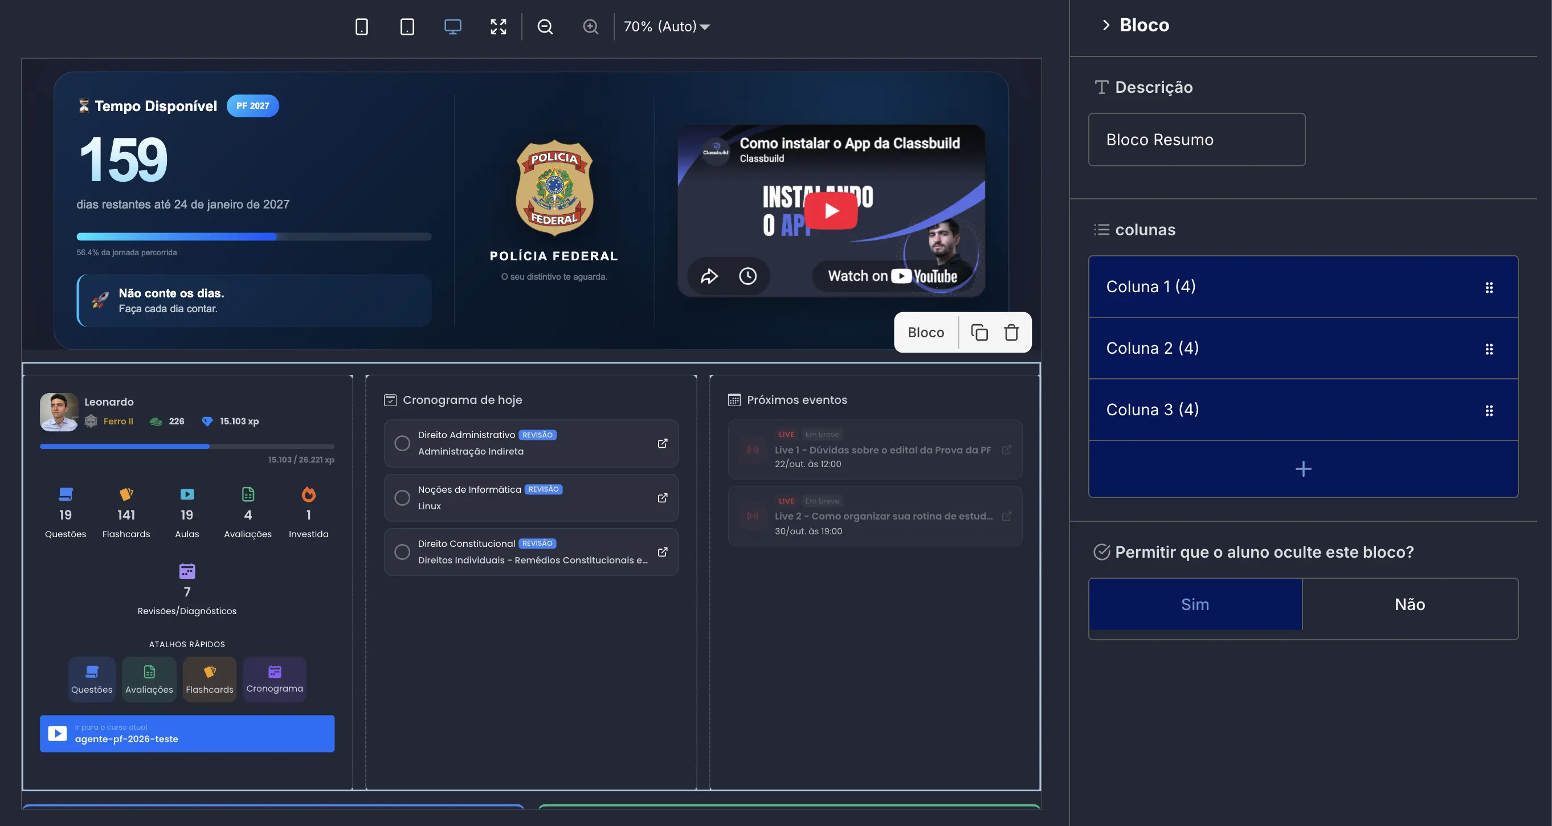Click Leonardo's profile avatar
The height and width of the screenshot is (826, 1552).
(59, 411)
